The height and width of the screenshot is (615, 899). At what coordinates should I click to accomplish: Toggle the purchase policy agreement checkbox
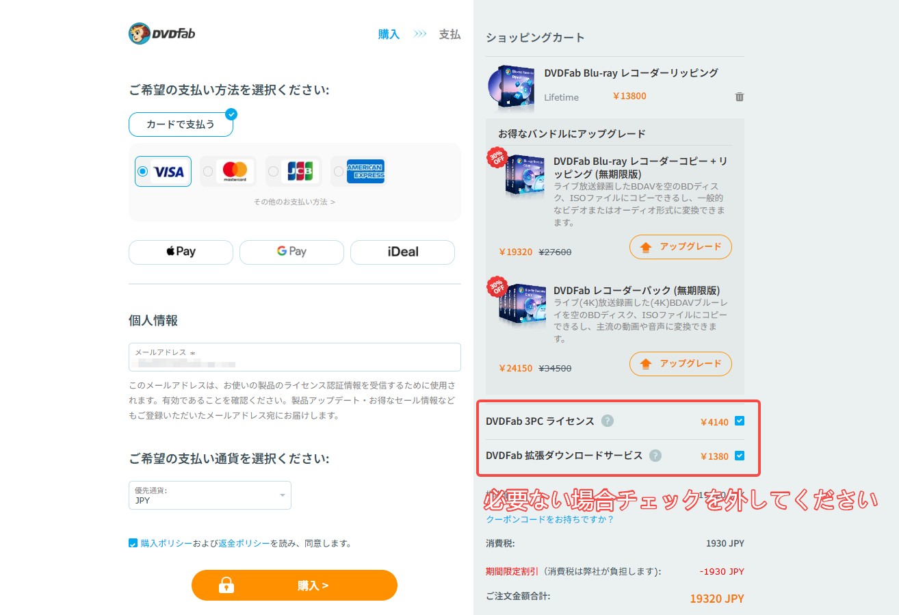click(133, 543)
